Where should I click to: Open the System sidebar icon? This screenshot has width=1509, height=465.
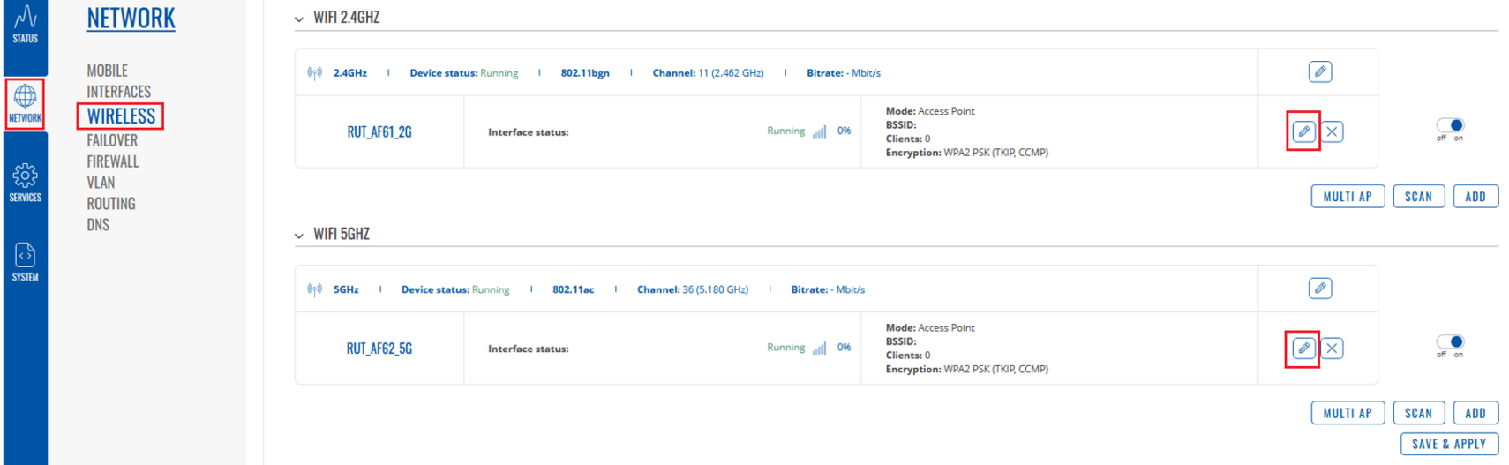25,262
